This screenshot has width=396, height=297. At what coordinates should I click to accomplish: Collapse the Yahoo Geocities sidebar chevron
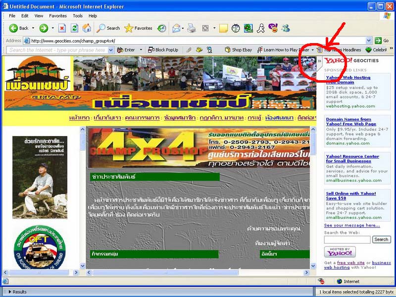click(319, 61)
